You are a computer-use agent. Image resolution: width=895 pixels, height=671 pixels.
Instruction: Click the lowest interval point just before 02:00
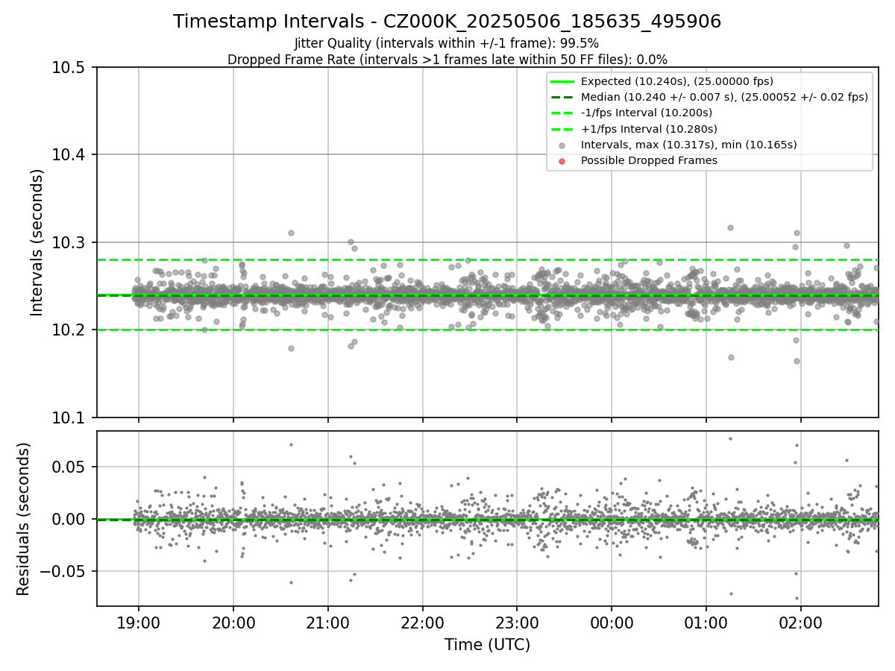(x=797, y=361)
